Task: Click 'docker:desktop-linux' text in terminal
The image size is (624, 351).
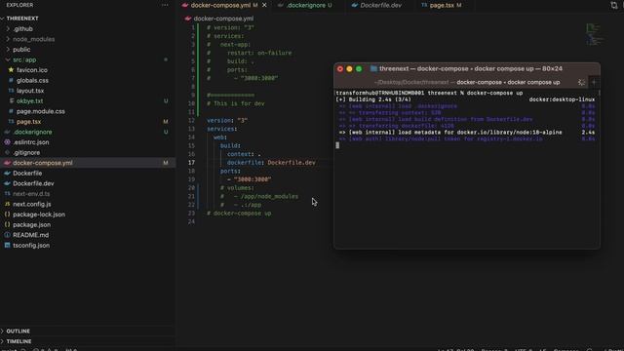Action: 562,99
